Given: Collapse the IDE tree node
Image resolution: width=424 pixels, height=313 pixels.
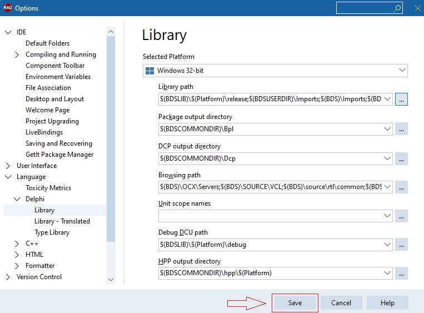Looking at the screenshot, I should pos(8,32).
